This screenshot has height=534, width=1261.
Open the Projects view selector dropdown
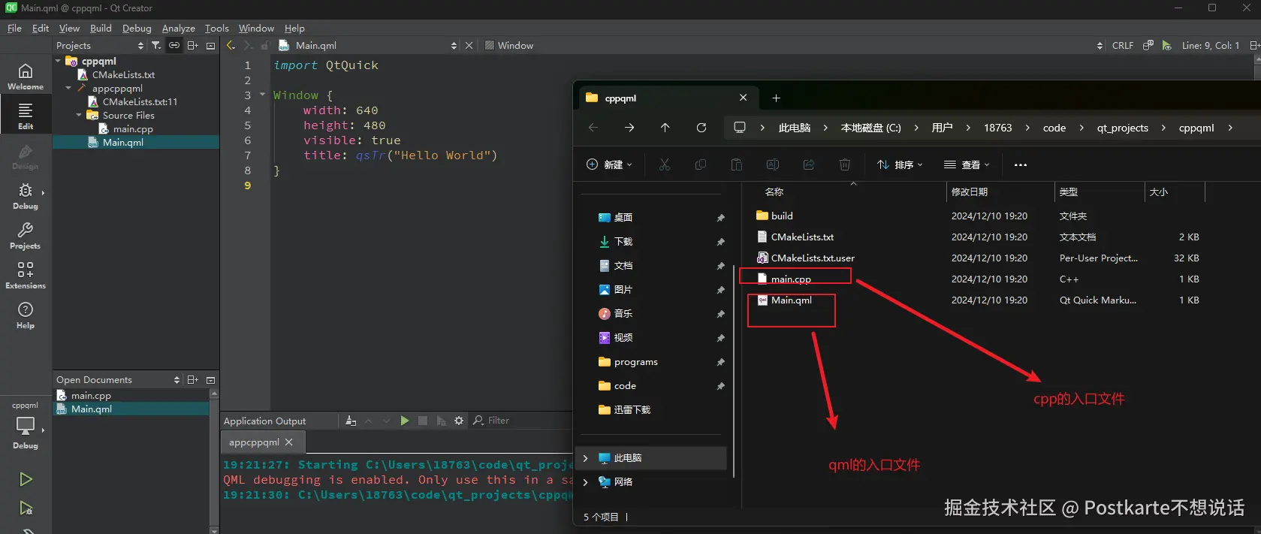[140, 45]
